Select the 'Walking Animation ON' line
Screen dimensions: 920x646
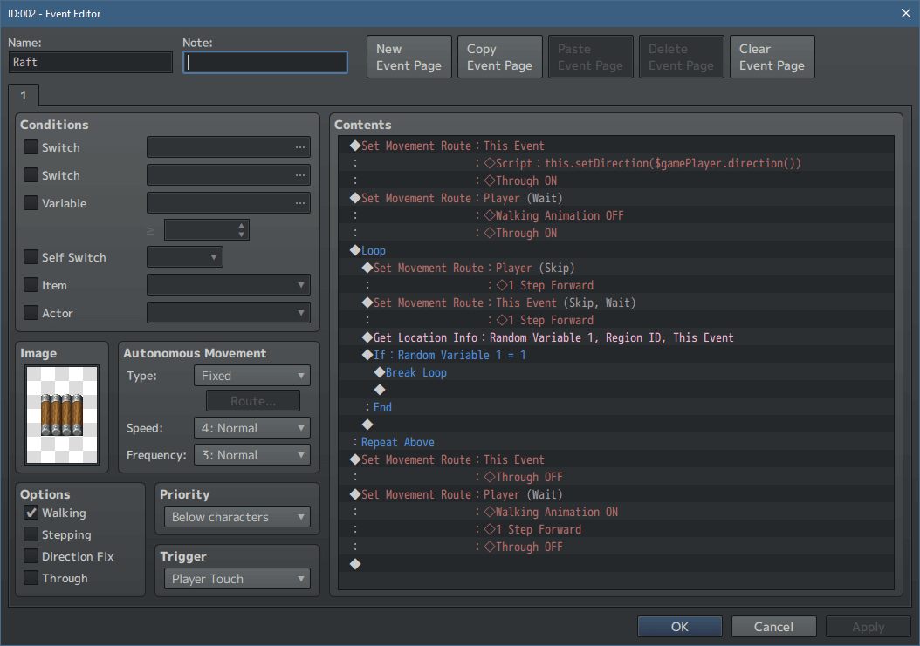(x=616, y=512)
